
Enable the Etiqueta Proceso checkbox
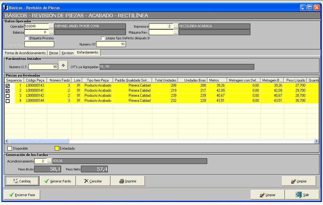click(26, 38)
